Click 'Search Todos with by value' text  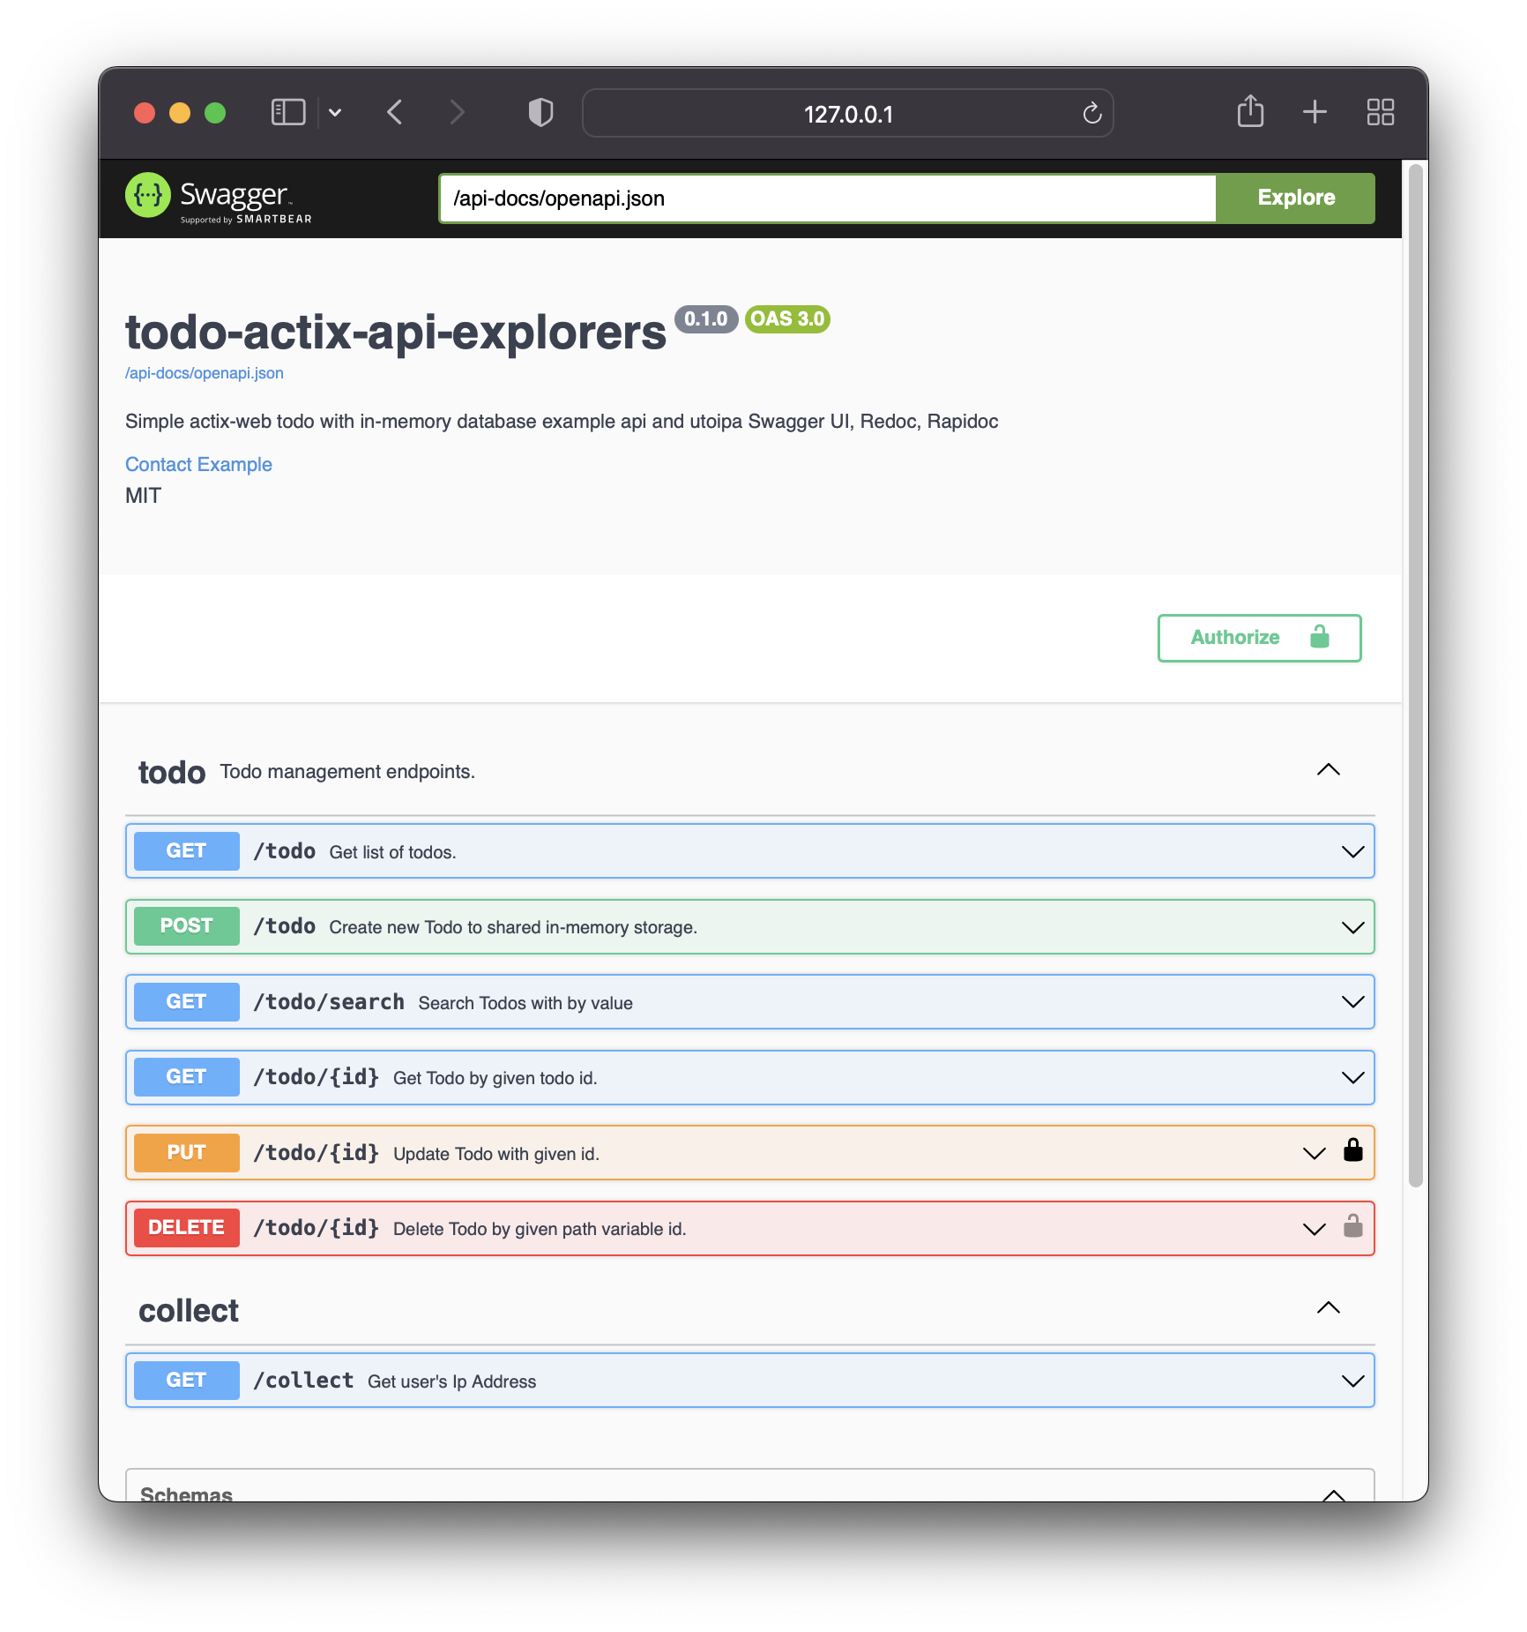tap(525, 1003)
